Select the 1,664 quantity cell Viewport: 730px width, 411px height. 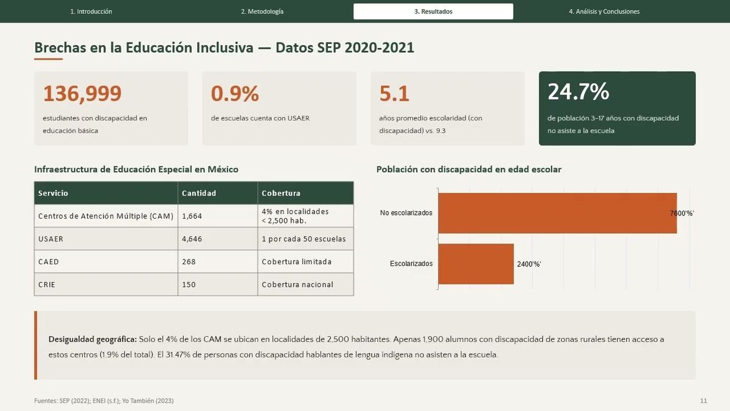(x=218, y=216)
